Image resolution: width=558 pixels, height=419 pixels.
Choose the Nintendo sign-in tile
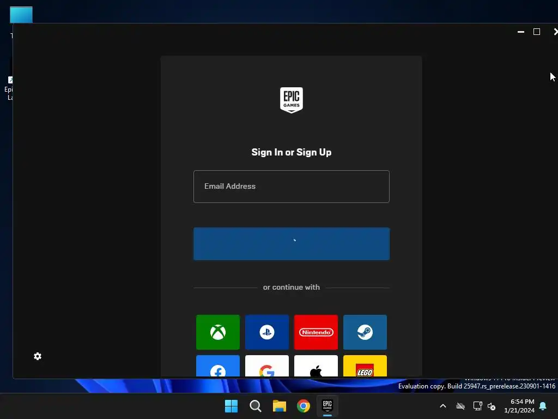point(316,332)
